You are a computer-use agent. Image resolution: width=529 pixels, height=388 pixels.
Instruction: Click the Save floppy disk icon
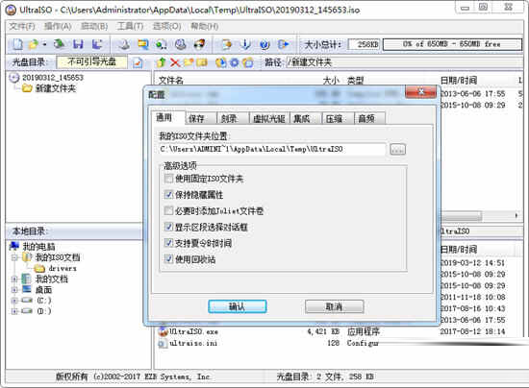click(78, 44)
